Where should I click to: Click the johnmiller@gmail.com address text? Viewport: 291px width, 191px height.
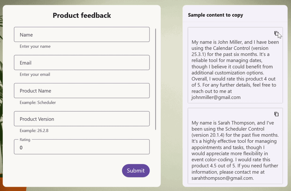(x=216, y=97)
